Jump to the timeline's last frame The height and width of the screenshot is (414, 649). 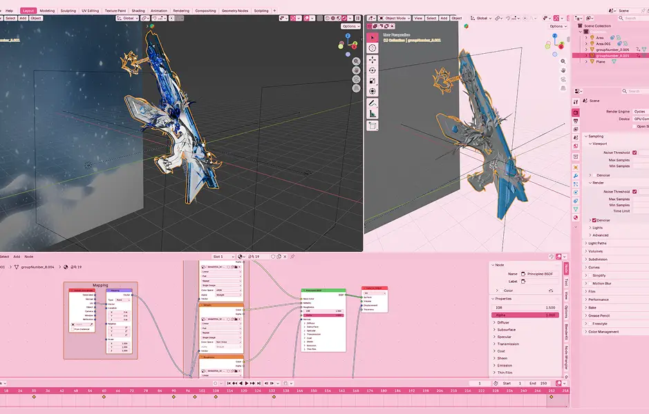(258, 384)
